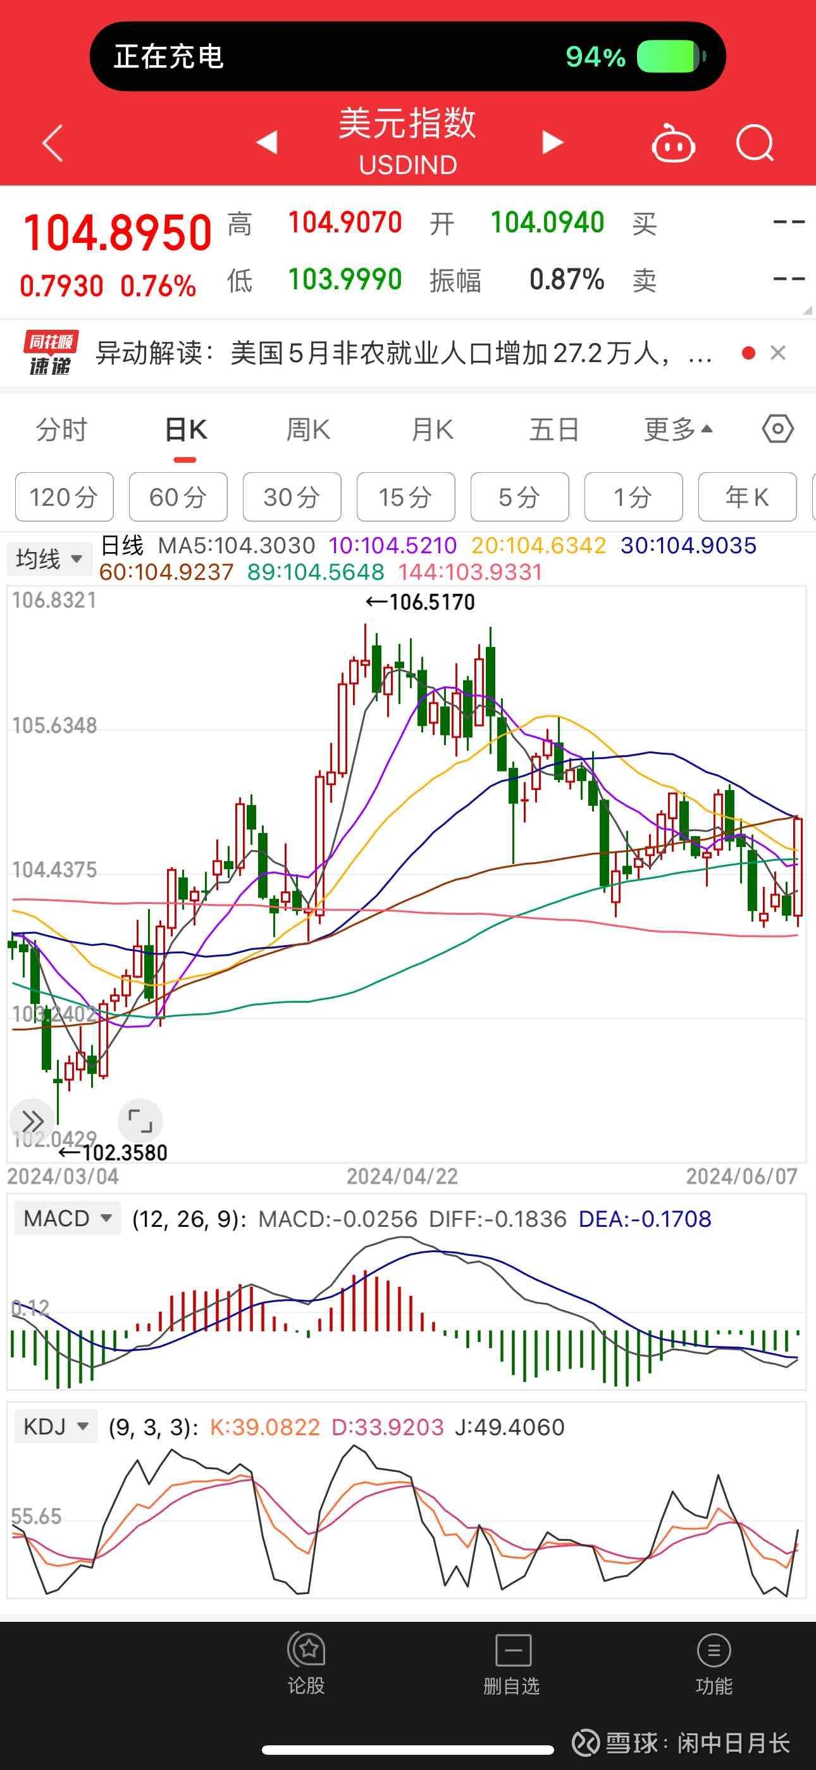The width and height of the screenshot is (816, 1770).
Task: Open the MACD indicator dropdown
Action: tap(66, 1218)
